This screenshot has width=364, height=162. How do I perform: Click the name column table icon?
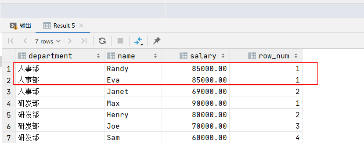pyautogui.click(x=111, y=56)
